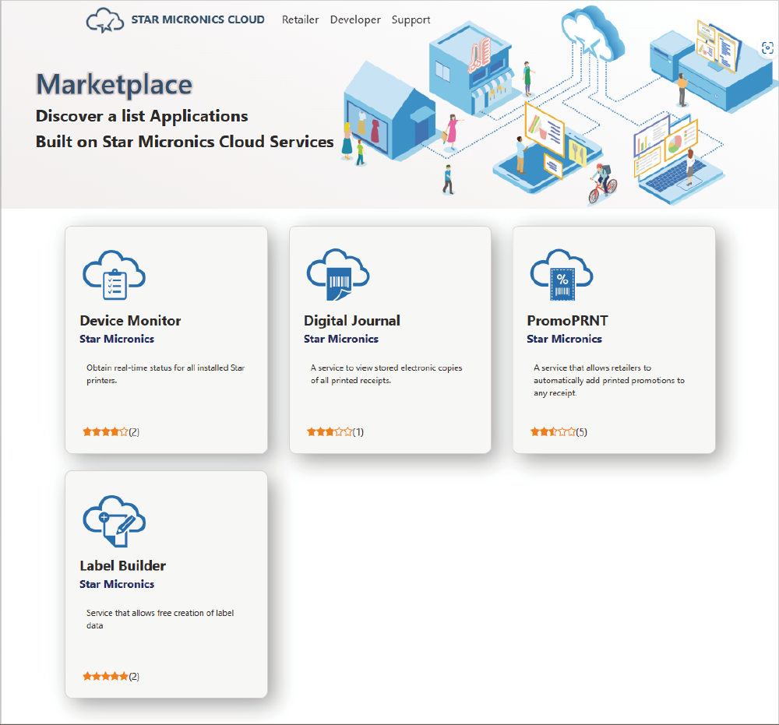Click Star Micronics under PromoPRNT
Image resolution: width=779 pixels, height=725 pixels.
564,340
